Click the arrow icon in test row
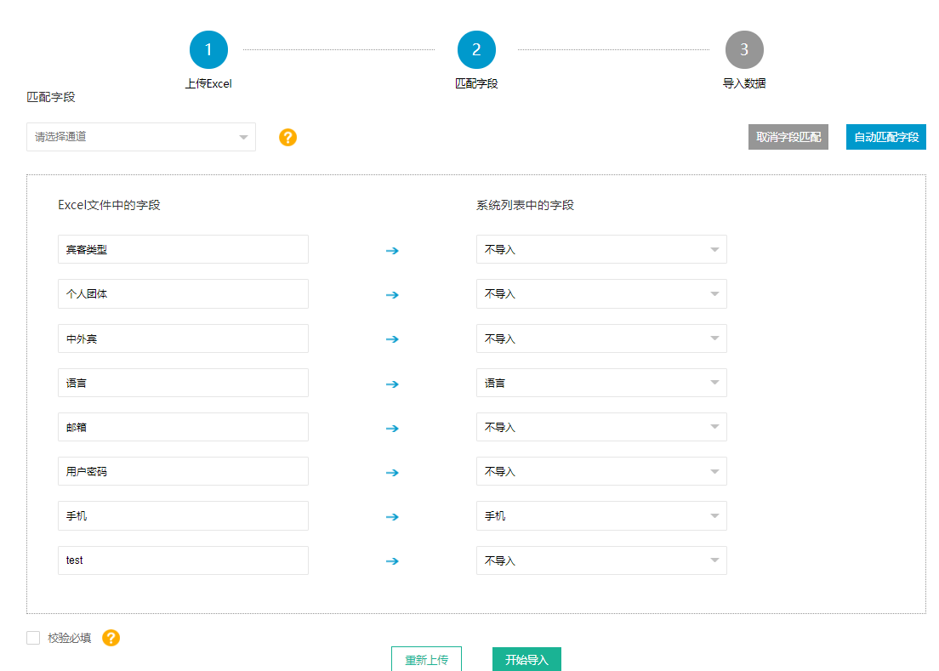Image resolution: width=939 pixels, height=671 pixels. [x=392, y=561]
